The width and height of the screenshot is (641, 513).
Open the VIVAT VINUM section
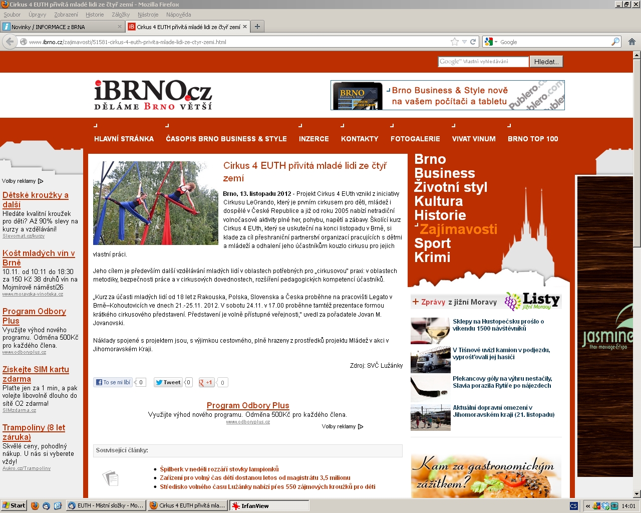pos(474,139)
